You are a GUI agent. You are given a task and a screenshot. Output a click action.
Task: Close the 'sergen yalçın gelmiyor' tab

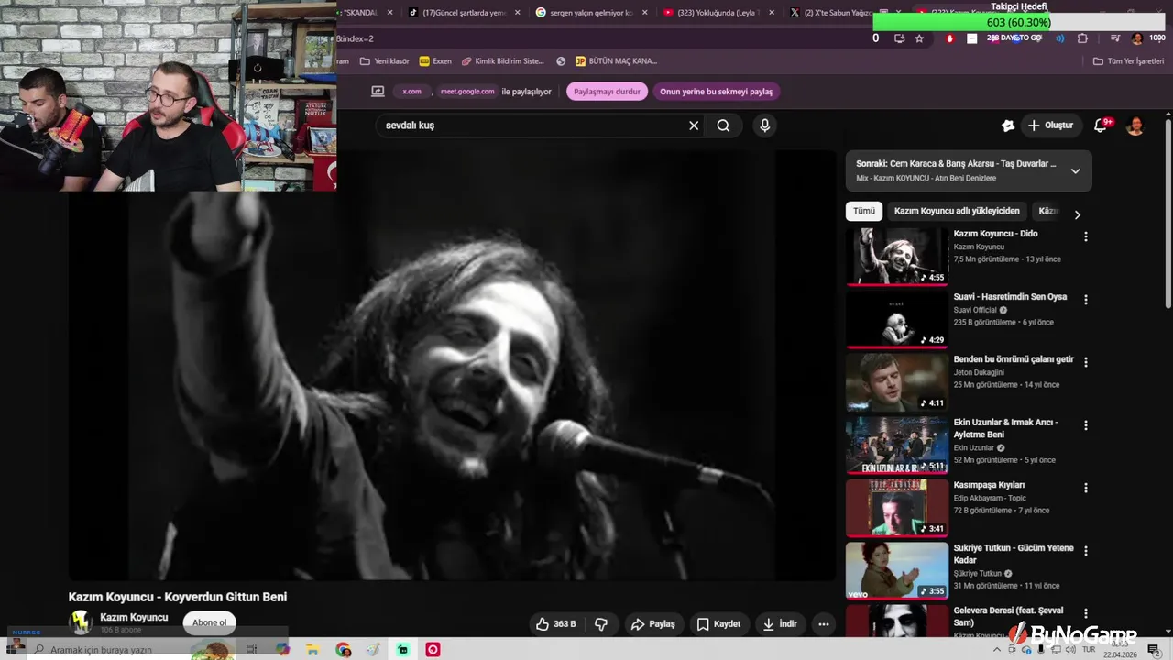[645, 13]
